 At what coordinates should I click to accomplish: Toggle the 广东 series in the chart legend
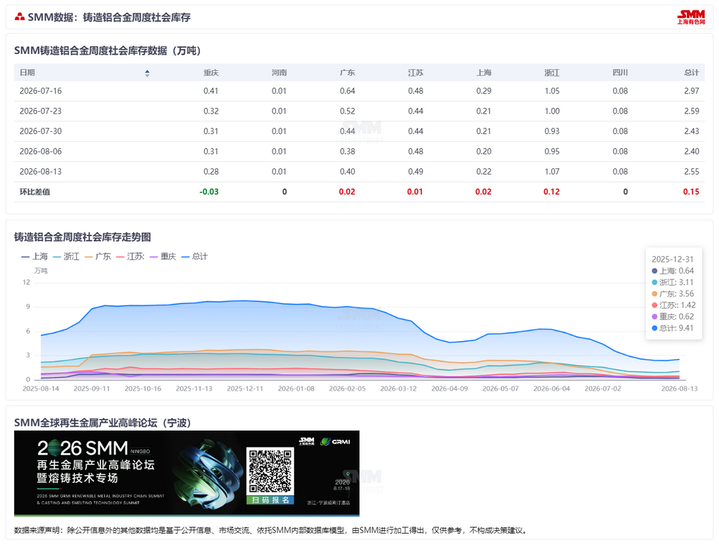pyautogui.click(x=98, y=257)
